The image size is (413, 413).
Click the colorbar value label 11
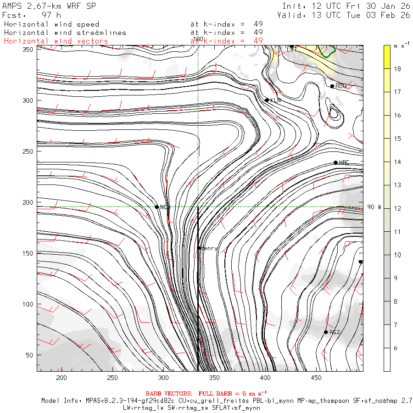[x=397, y=232]
